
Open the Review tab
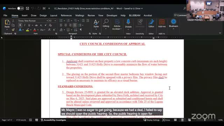click(91, 15)
